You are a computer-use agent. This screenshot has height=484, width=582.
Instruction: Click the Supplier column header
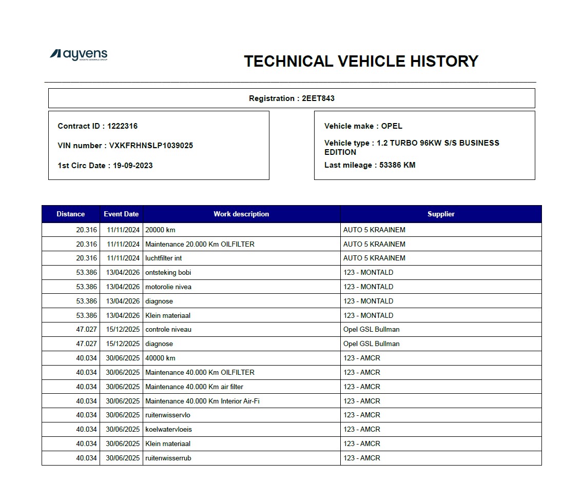440,214
